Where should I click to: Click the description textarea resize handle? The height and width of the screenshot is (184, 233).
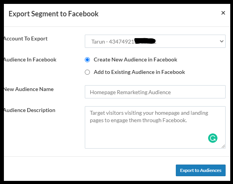[223, 146]
